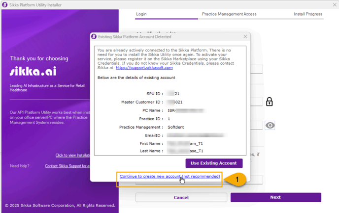339x213 pixels.
Task: Click Continue to create new account link
Action: (x=169, y=176)
